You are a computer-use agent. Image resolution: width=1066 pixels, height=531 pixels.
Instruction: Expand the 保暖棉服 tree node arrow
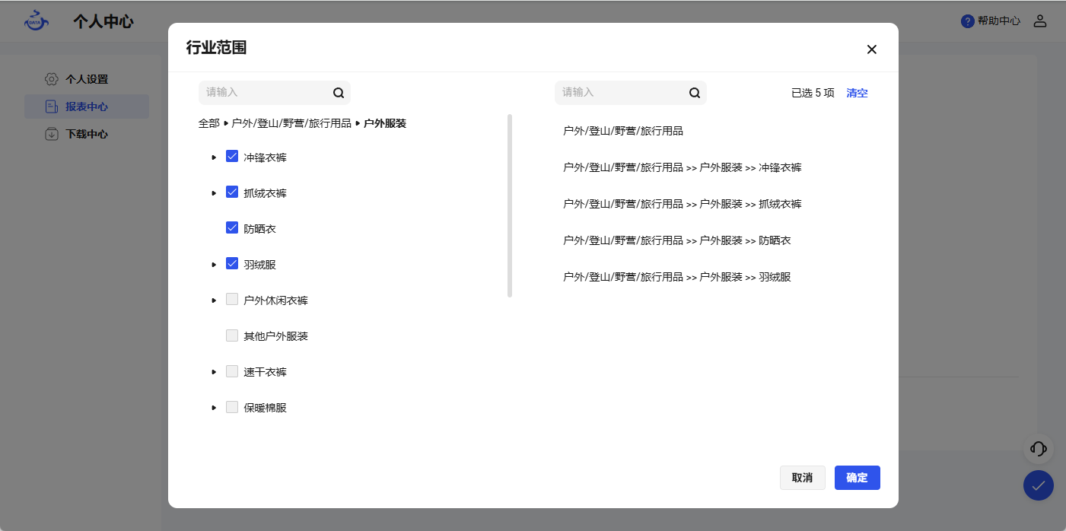[x=214, y=408]
